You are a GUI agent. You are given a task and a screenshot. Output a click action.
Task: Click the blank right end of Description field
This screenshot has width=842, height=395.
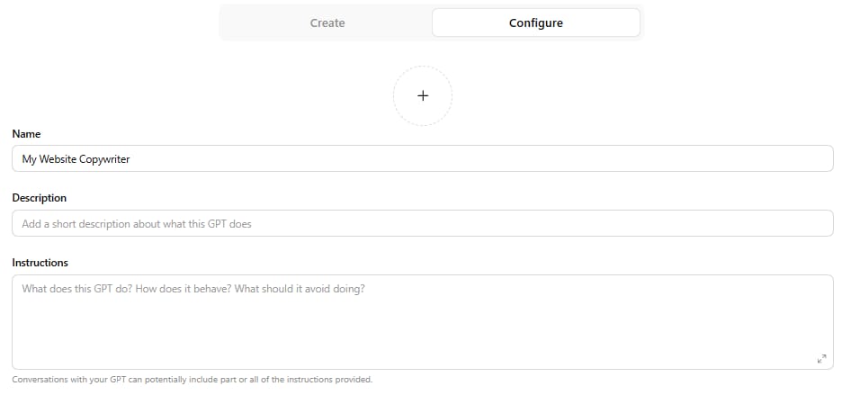765,223
